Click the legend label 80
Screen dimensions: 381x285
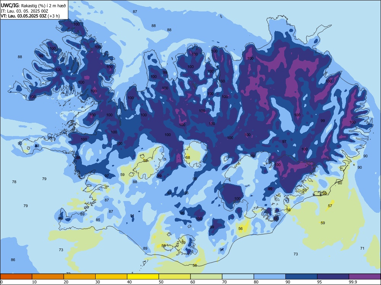point(256,282)
